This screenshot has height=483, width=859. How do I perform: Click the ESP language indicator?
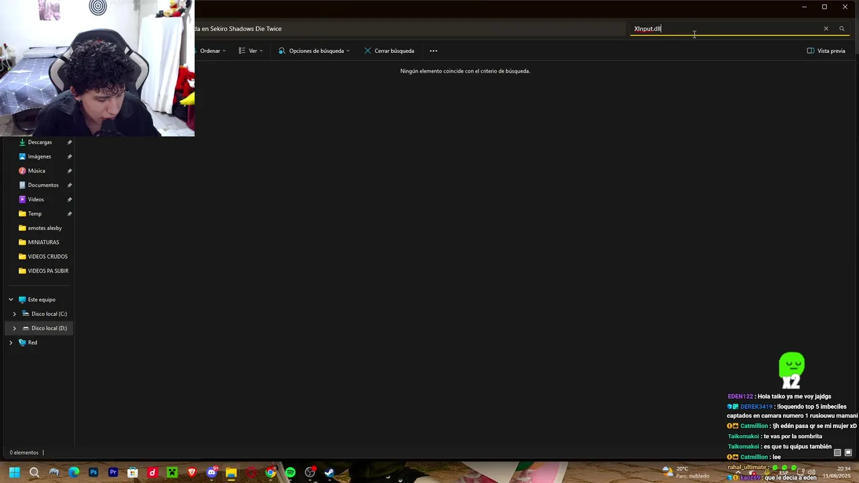click(783, 472)
